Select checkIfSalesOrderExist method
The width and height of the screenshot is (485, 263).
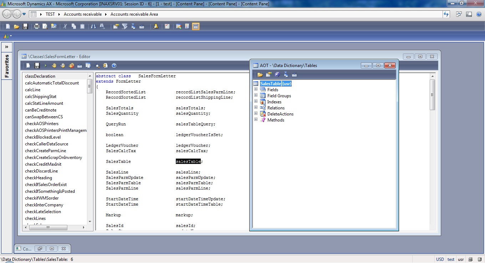click(55, 185)
